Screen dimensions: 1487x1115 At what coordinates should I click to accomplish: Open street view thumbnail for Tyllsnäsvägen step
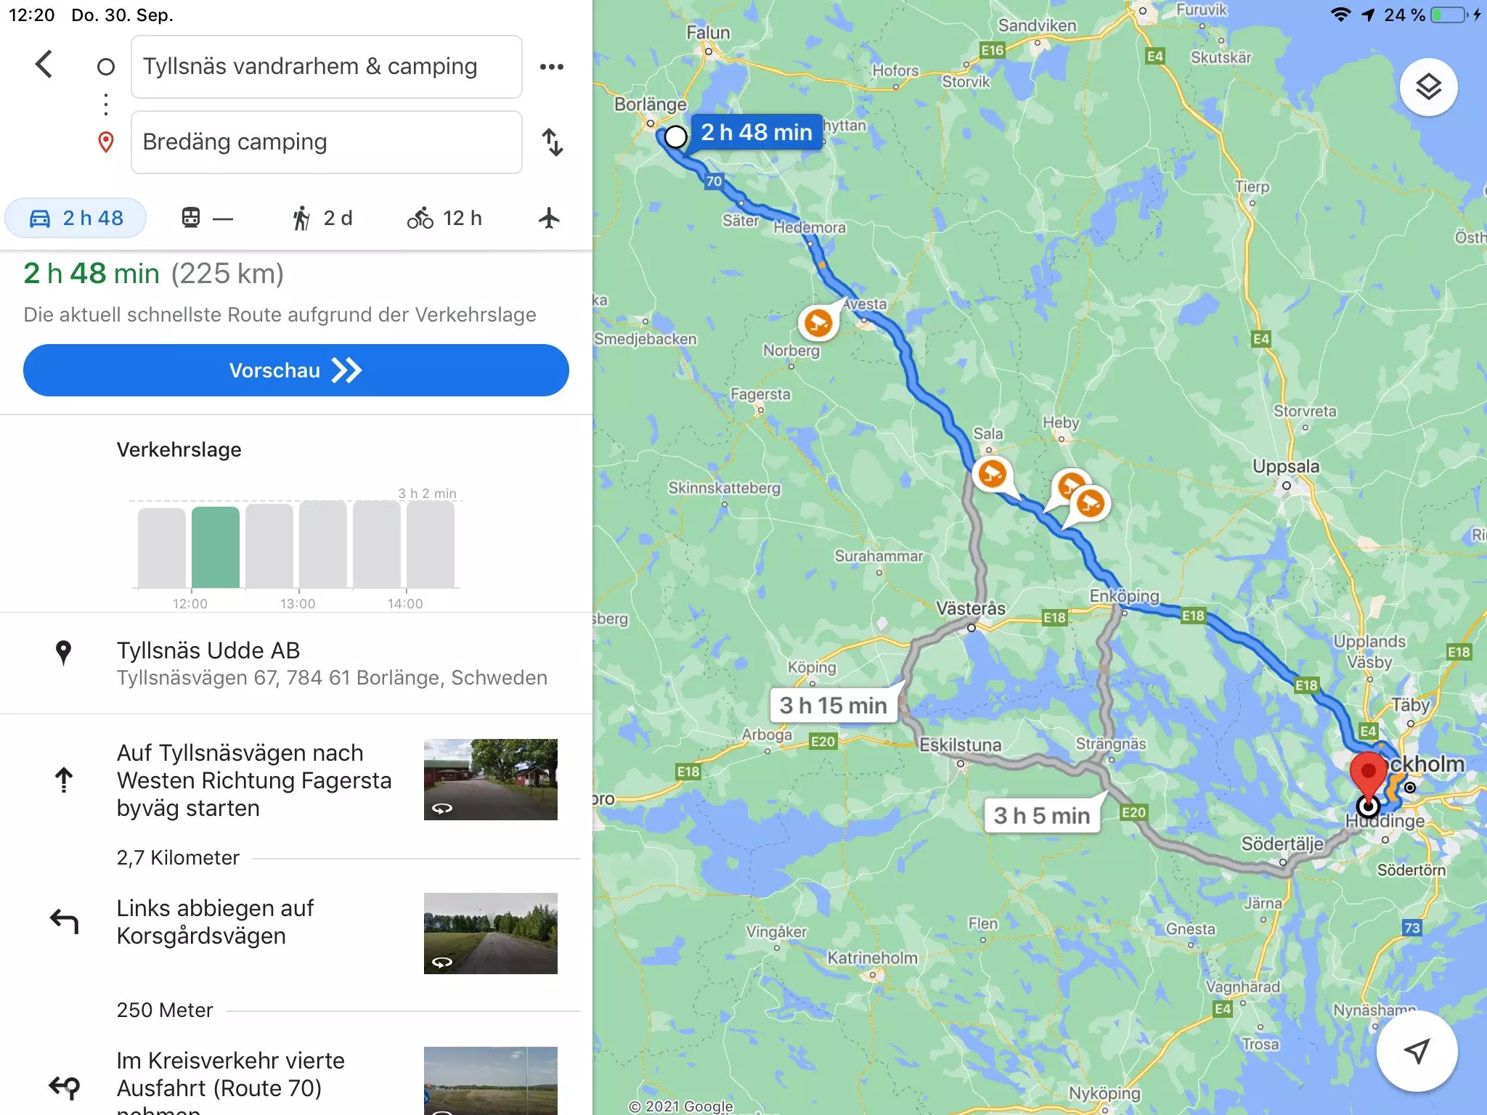pyautogui.click(x=491, y=780)
